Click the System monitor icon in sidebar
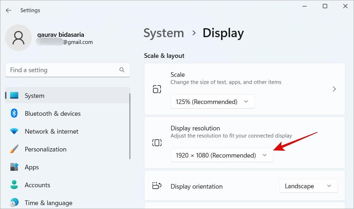354x209 pixels. (14, 95)
